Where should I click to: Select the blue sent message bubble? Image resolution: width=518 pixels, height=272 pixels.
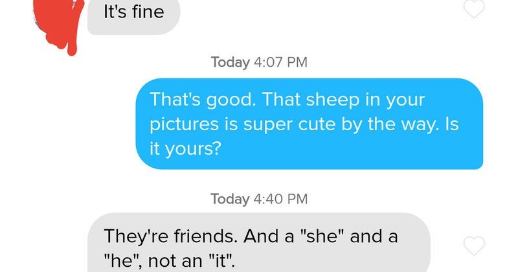tap(309, 124)
